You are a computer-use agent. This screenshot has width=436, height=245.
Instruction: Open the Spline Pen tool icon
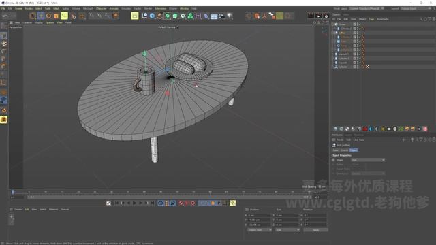pyautogui.click(x=159, y=16)
